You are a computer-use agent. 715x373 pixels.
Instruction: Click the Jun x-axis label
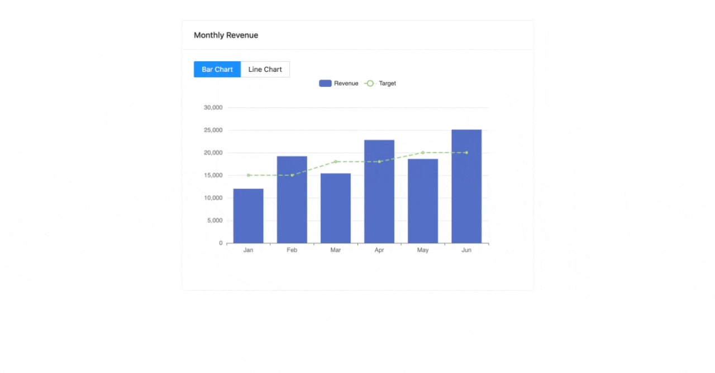tap(466, 250)
